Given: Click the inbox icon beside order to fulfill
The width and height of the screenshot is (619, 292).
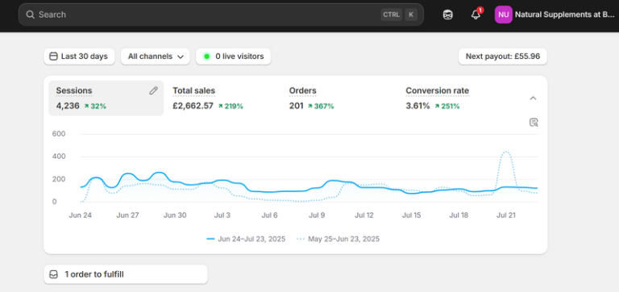Looking at the screenshot, I should (53, 274).
